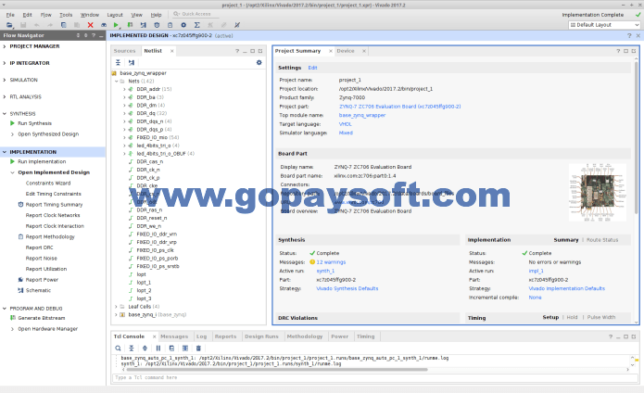Click the Sigma report toolbar icon
The width and height of the screenshot is (644, 393).
pos(197,25)
